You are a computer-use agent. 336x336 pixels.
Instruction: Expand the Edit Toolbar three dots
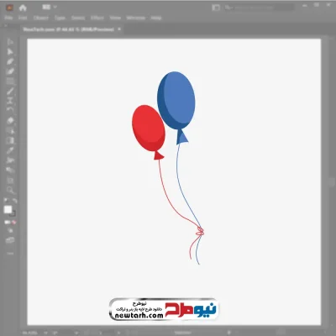10,254
